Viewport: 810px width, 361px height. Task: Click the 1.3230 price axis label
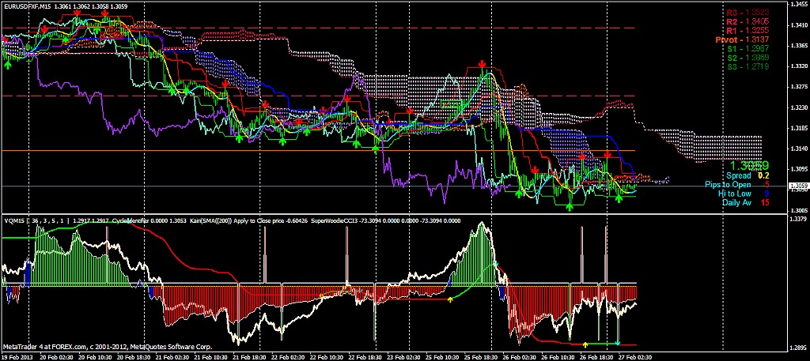[799, 107]
